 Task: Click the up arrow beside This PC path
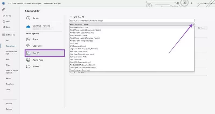(71, 17)
